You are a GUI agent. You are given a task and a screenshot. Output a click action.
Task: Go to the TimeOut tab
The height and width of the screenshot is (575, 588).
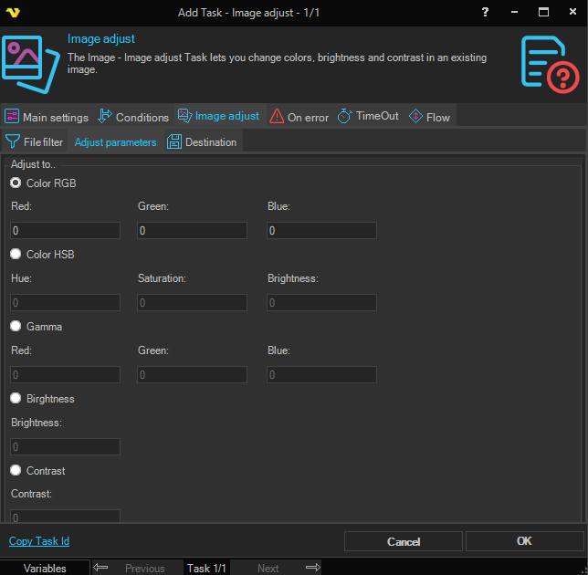(x=368, y=116)
